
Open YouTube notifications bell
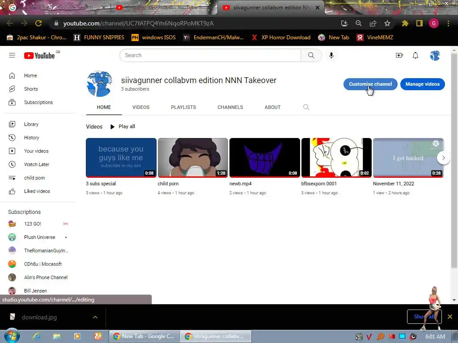point(416,55)
